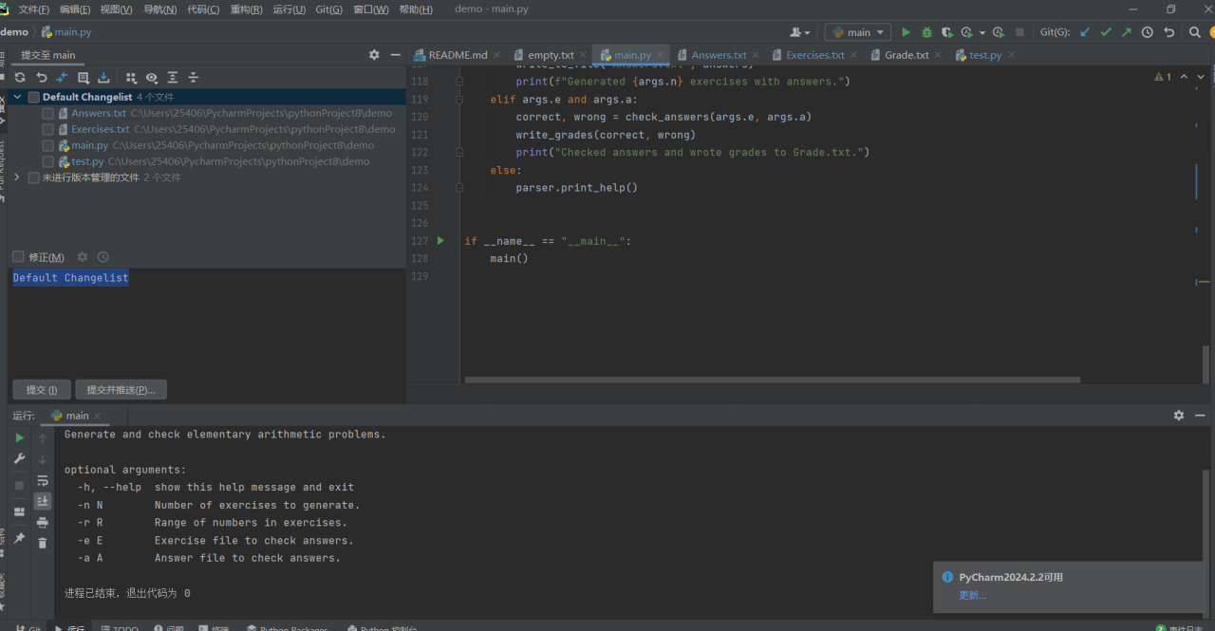Open the 重构(R) menu
This screenshot has height=631, width=1215.
point(246,9)
